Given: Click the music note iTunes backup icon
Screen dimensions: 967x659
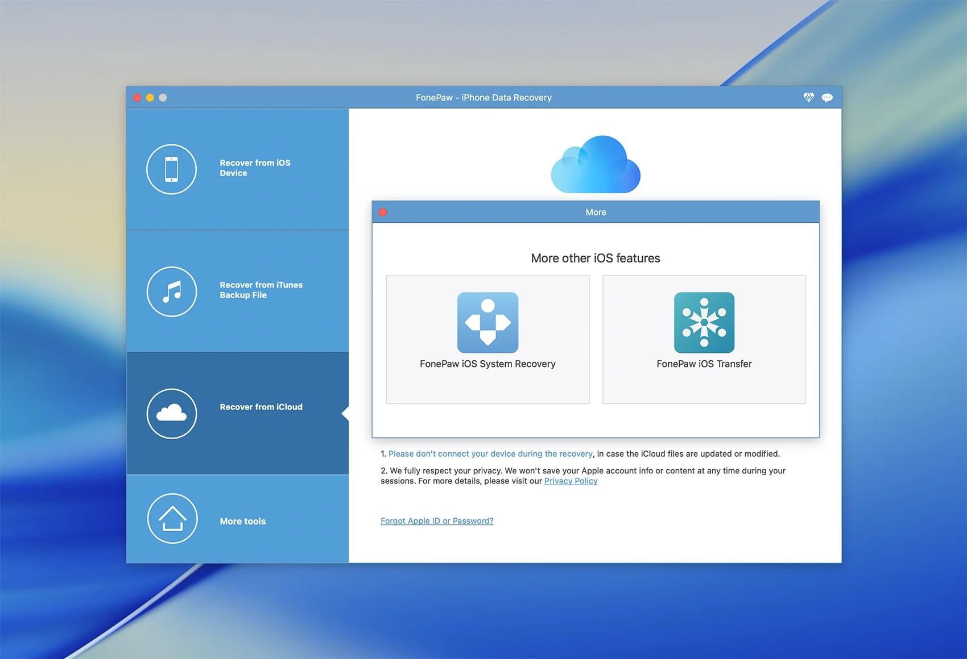Looking at the screenshot, I should click(171, 291).
